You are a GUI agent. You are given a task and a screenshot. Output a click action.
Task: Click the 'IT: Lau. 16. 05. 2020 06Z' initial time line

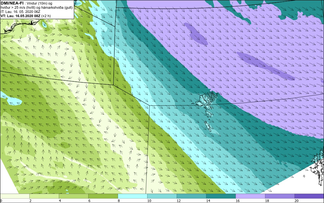20,12
